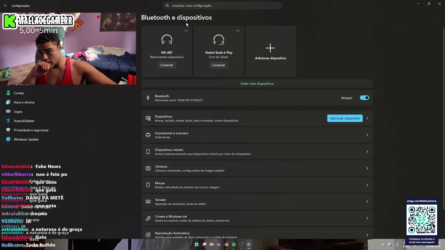Open Dispositivos móveis via its chevron
This screenshot has height=250, width=445.
tap(367, 152)
